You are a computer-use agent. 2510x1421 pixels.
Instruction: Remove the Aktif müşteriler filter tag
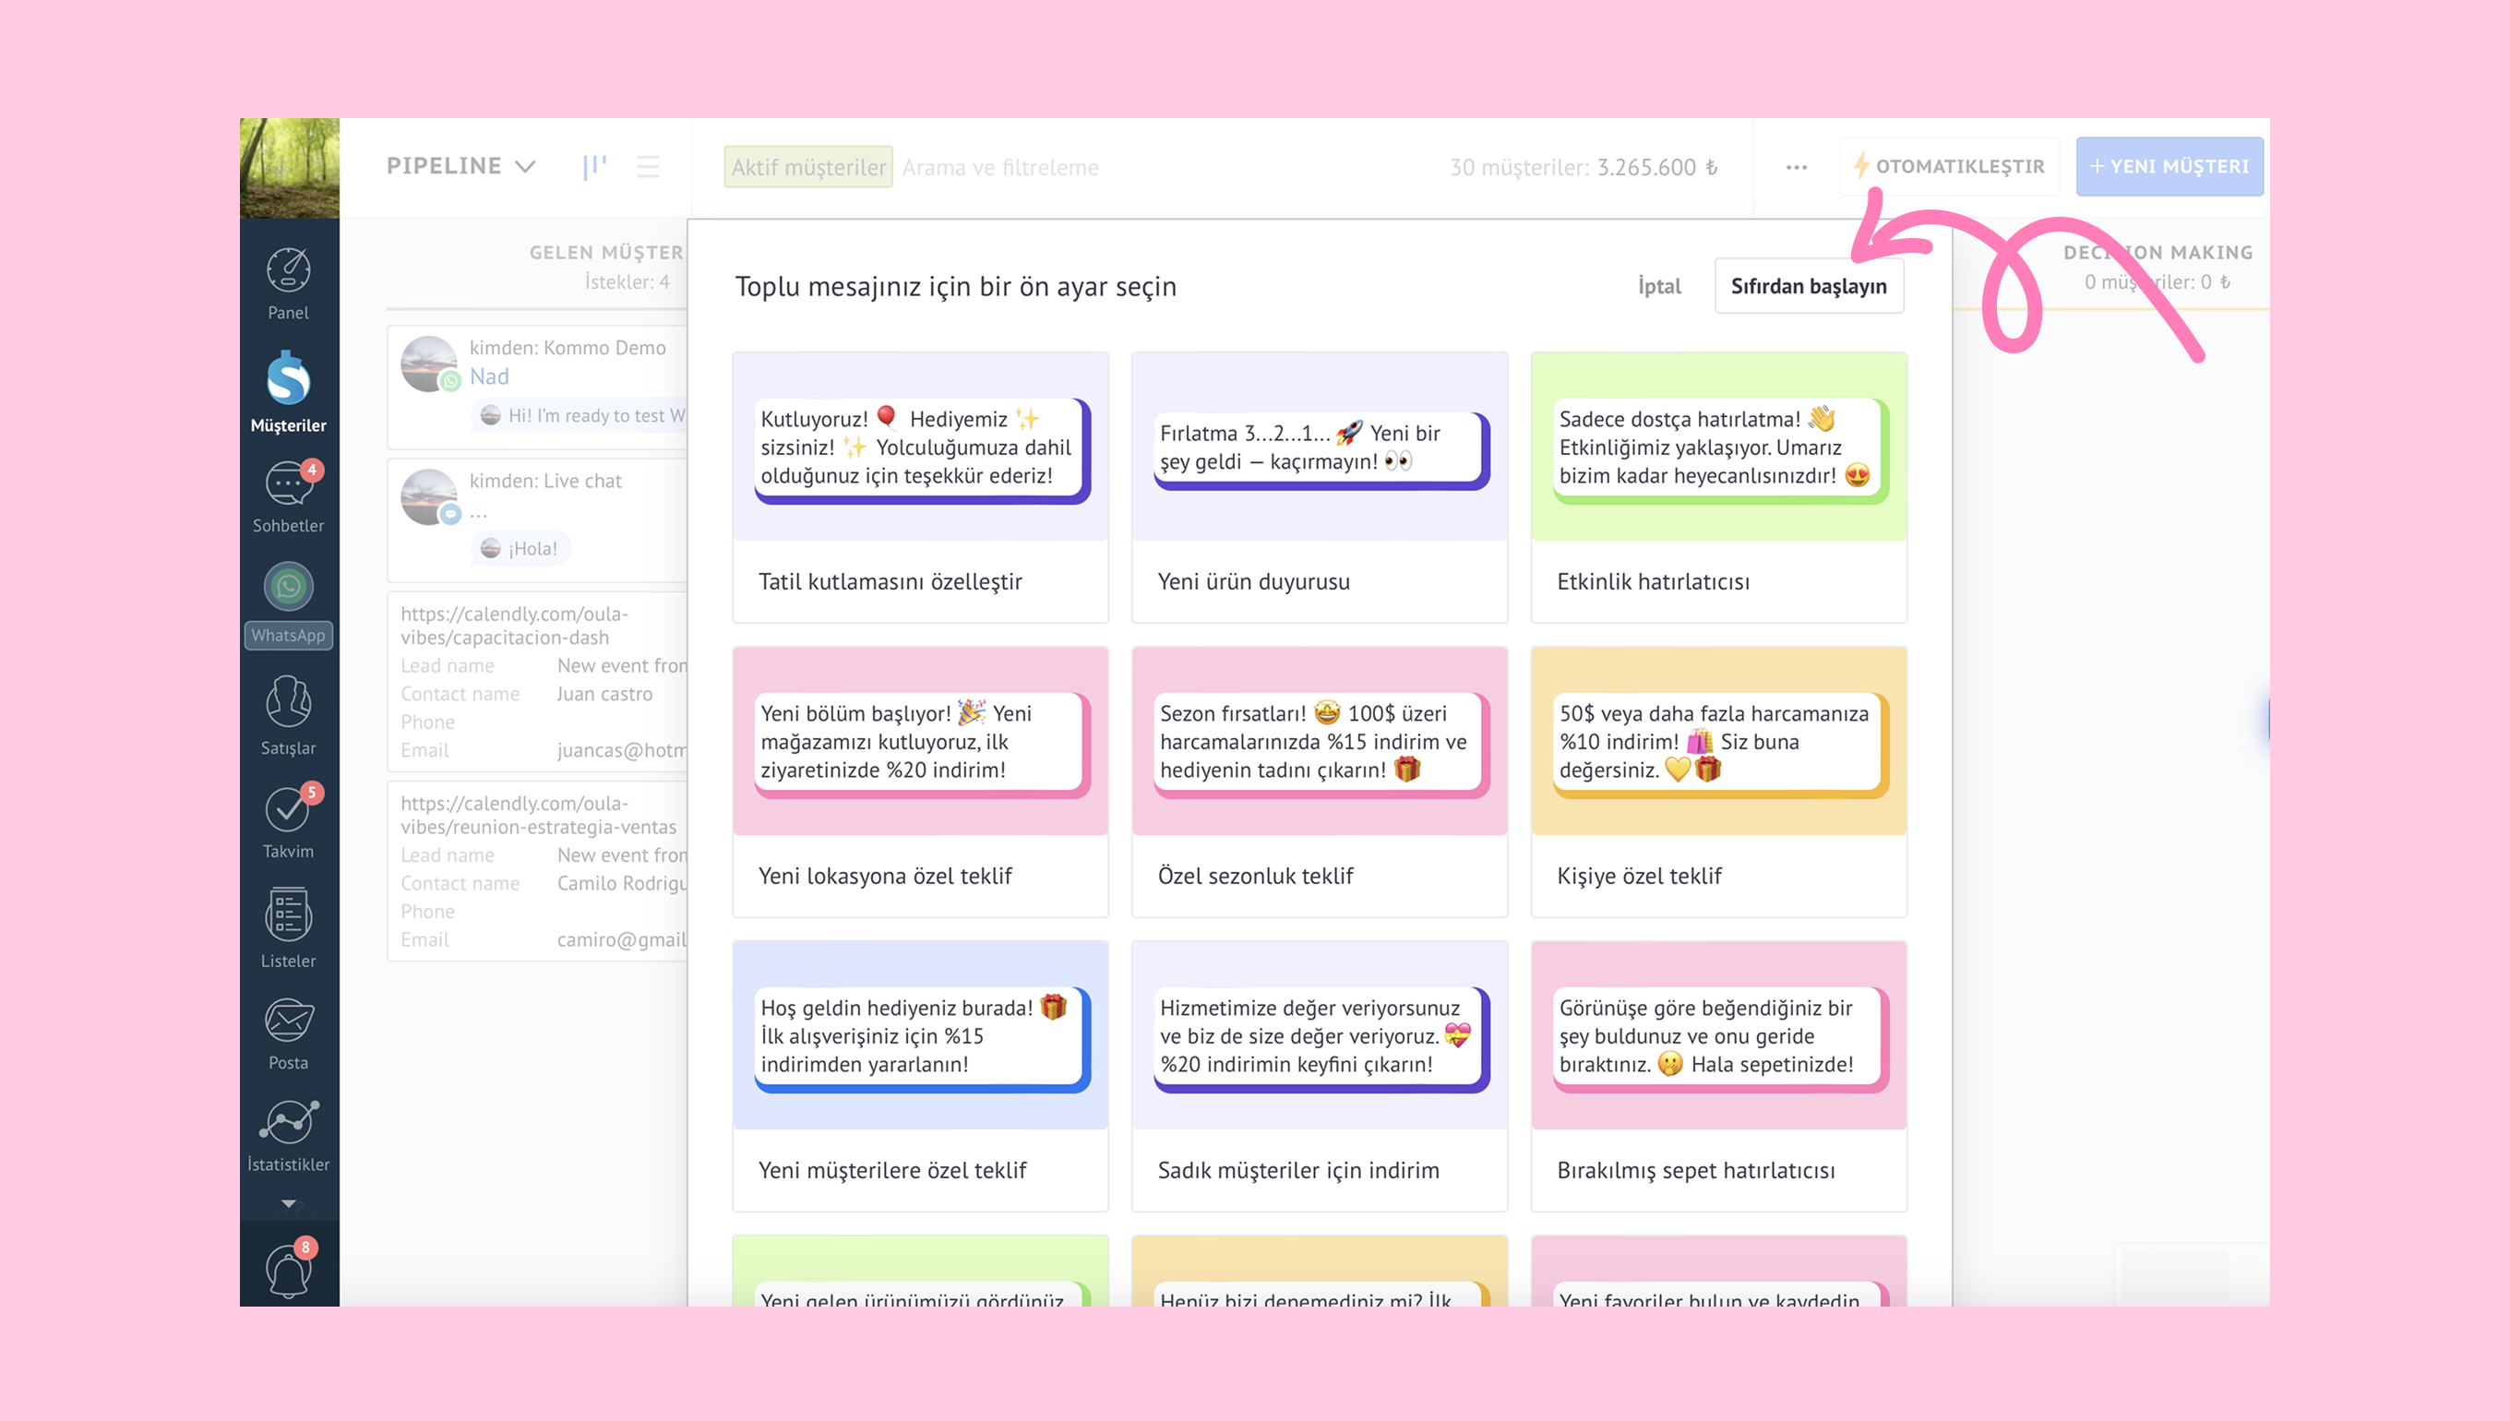pyautogui.click(x=808, y=167)
